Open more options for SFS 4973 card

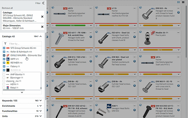click(x=90, y=8)
